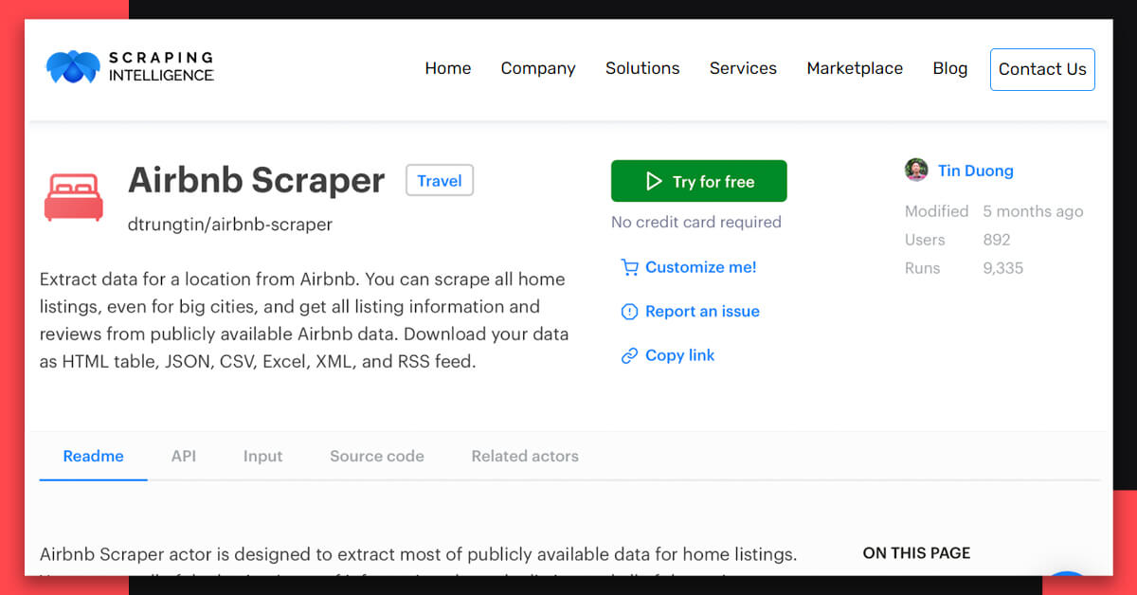Open the Home menu item
Image resolution: width=1137 pixels, height=595 pixels.
448,68
